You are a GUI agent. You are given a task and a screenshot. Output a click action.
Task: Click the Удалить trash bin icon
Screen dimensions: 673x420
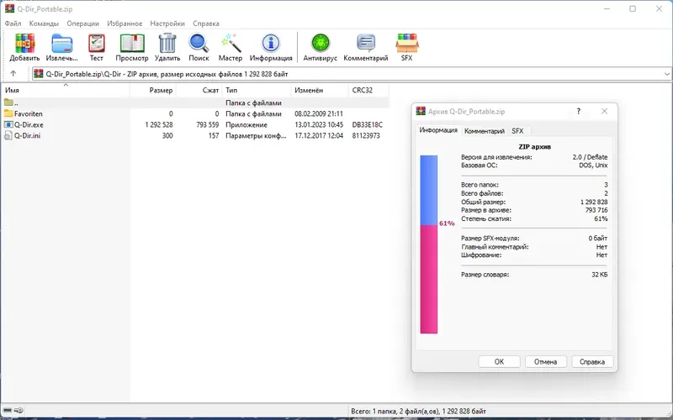coord(167,44)
